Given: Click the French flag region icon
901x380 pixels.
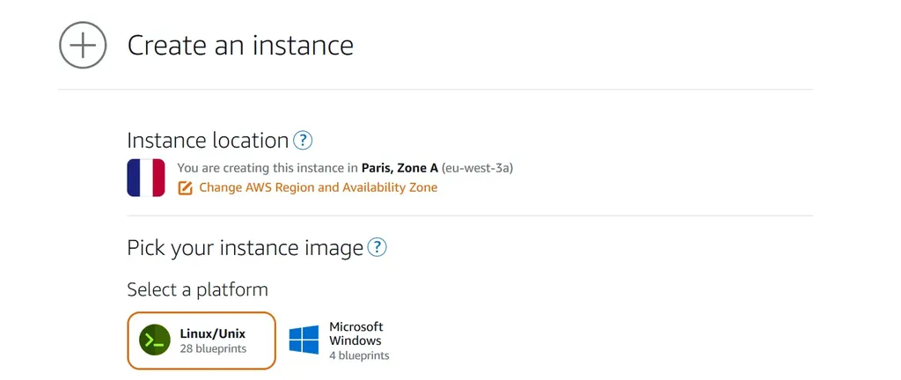Looking at the screenshot, I should pos(146,178).
